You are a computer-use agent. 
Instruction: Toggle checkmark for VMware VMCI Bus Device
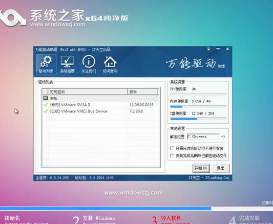[x=45, y=111]
